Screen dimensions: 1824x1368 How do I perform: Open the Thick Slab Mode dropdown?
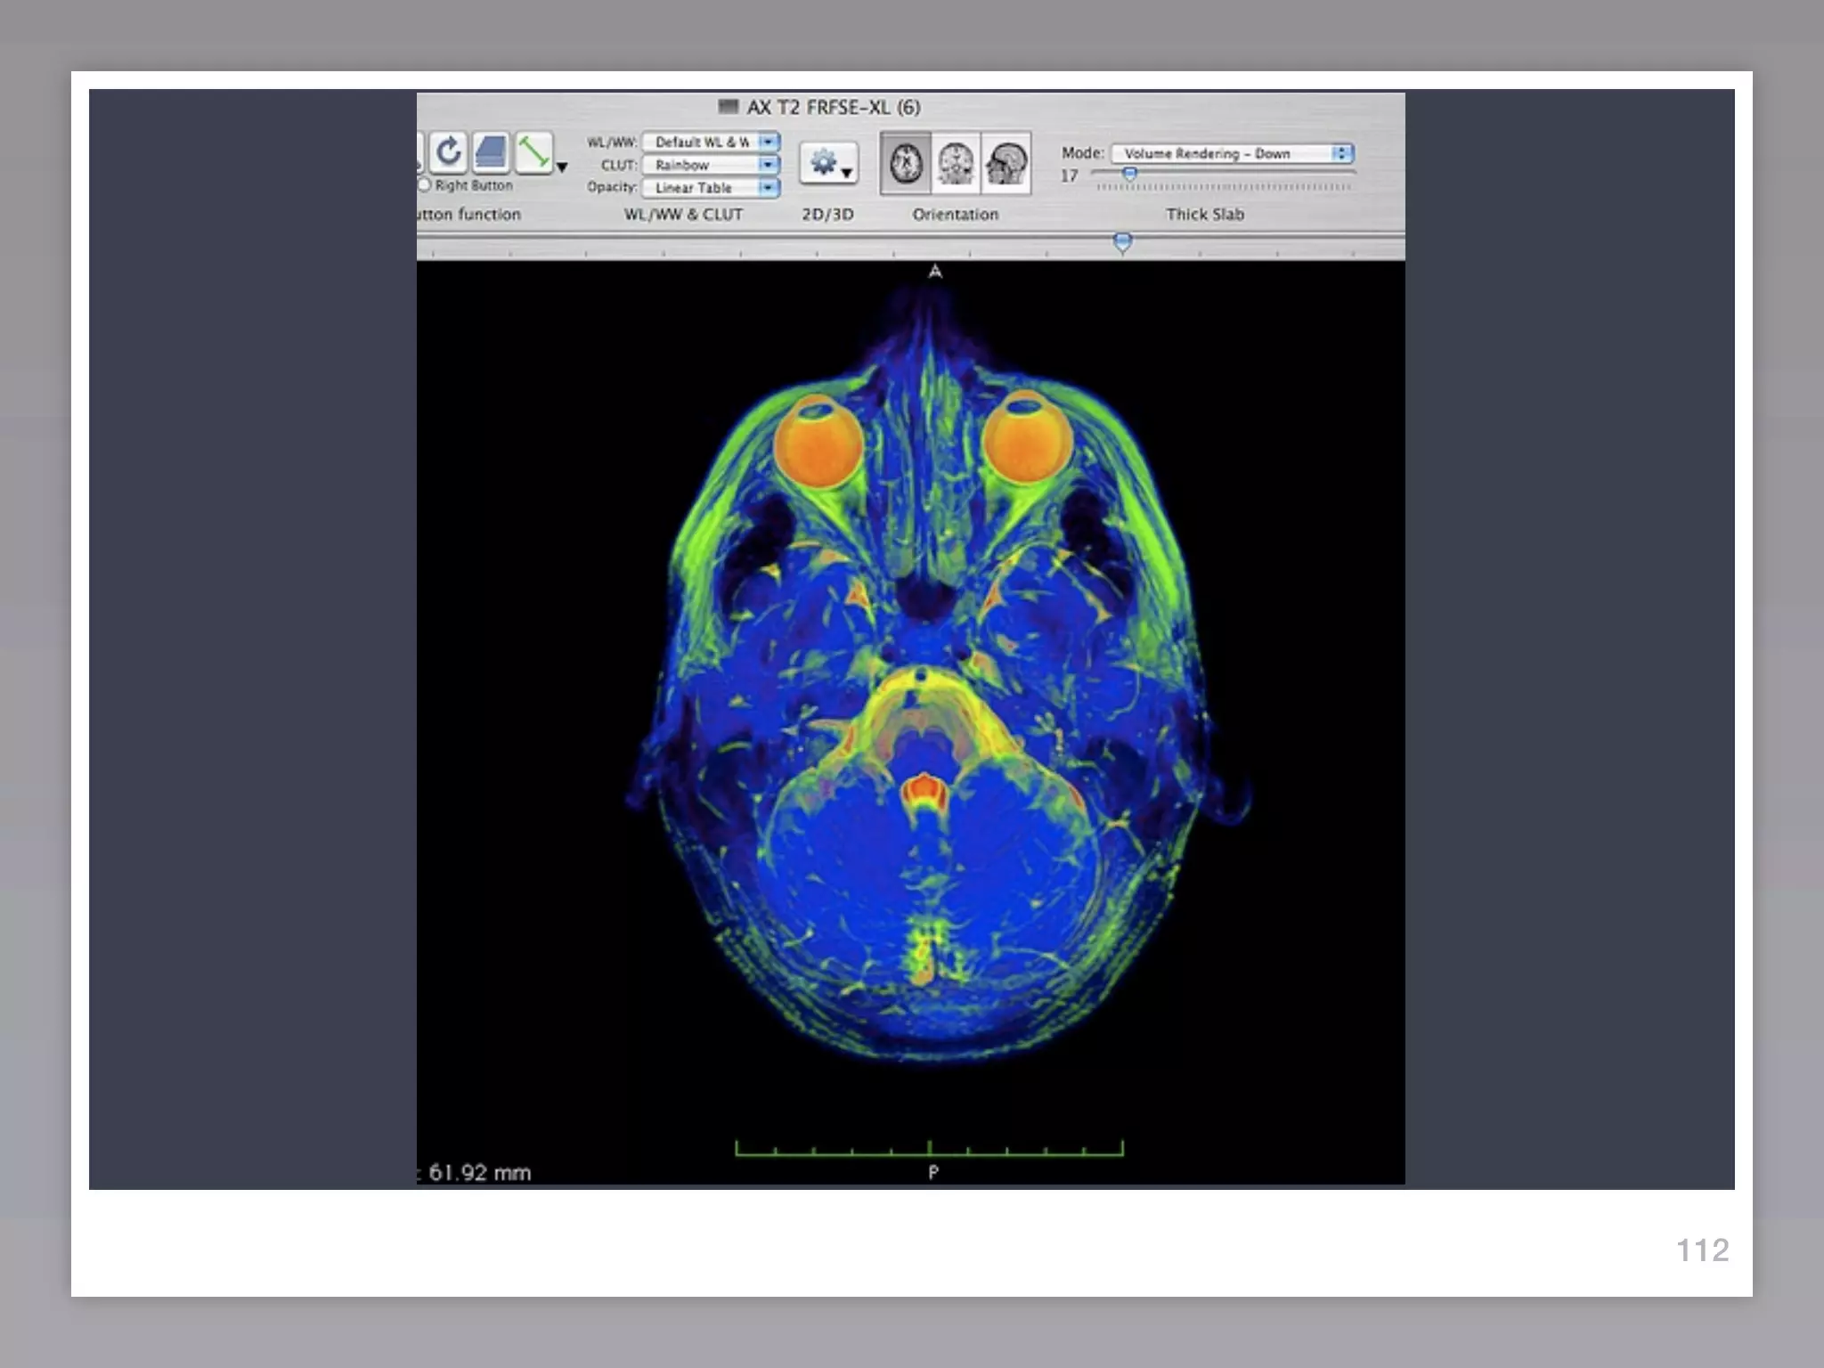1232,153
